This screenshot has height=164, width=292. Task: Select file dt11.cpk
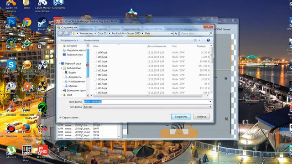coord(102,61)
